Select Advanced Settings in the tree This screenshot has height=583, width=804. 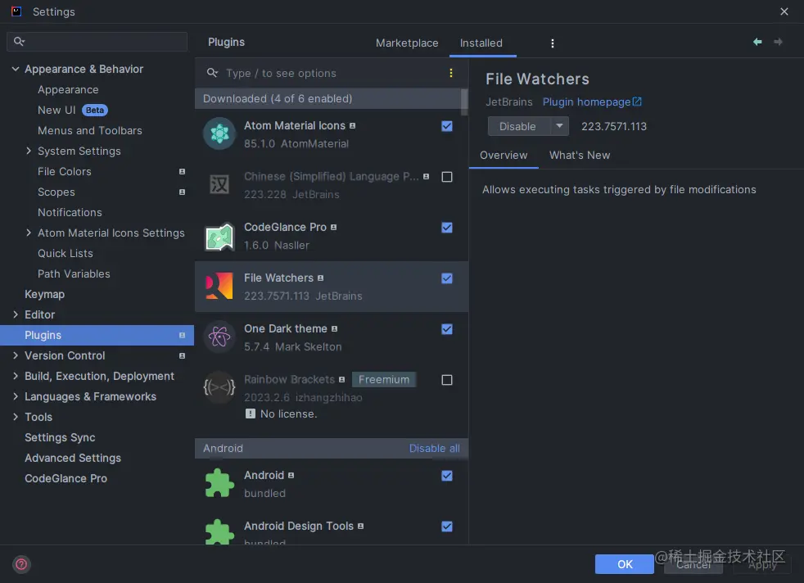coord(73,458)
